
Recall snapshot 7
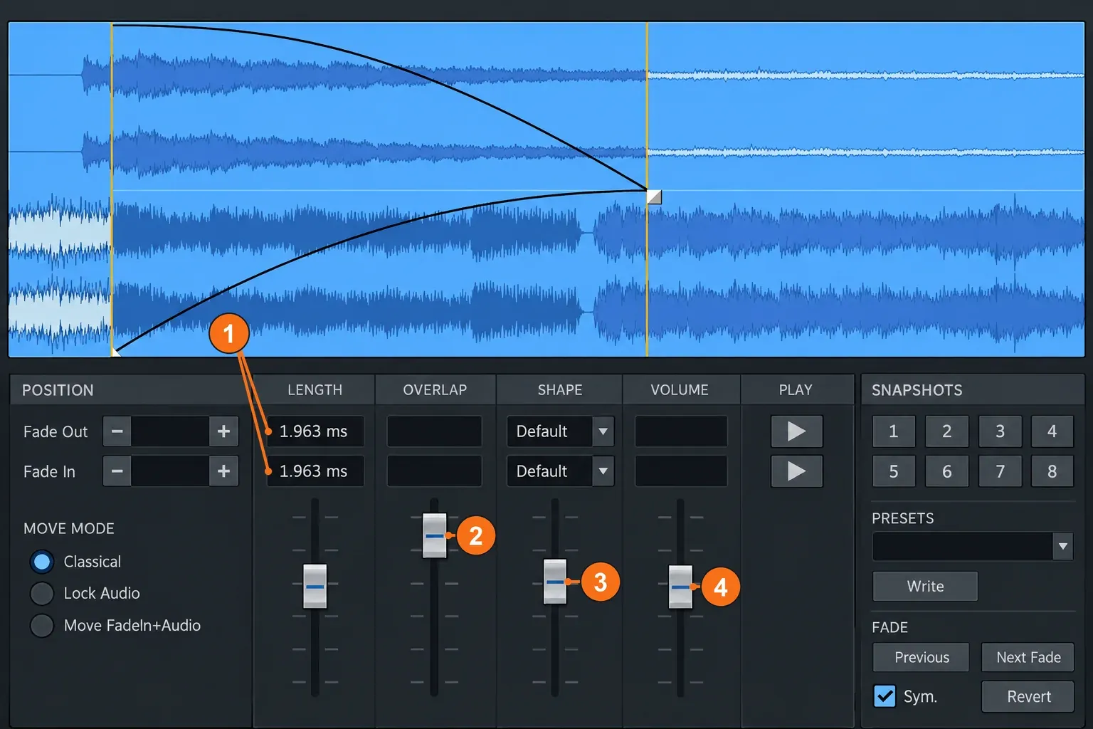(x=1000, y=471)
